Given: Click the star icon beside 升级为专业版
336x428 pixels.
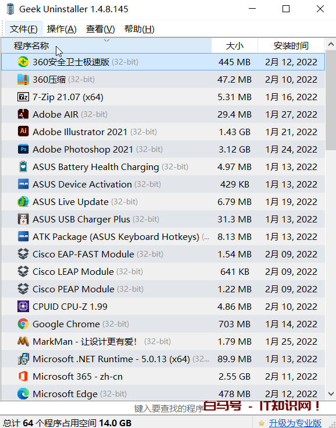Looking at the screenshot, I should 262,423.
